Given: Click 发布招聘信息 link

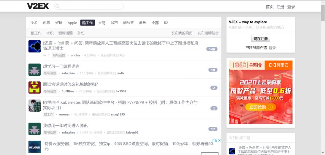Looking at the screenshot, I should [208, 33].
